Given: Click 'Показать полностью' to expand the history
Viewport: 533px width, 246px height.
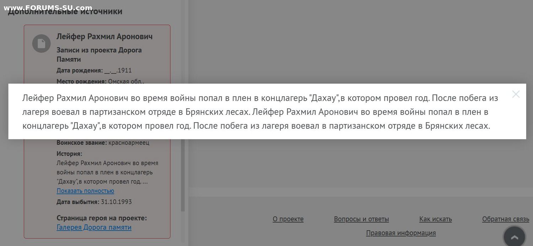Looking at the screenshot, I should (x=85, y=191).
